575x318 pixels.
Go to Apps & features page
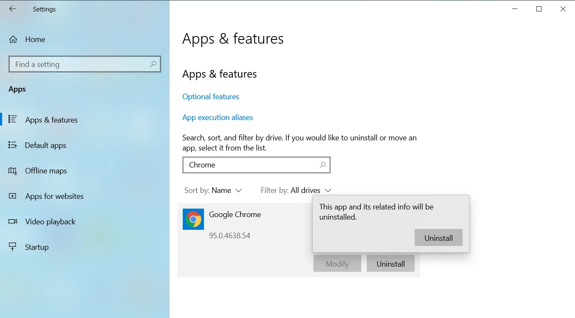coord(51,120)
